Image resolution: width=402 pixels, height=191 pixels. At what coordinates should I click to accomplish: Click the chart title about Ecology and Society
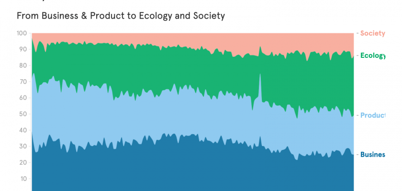click(x=121, y=16)
